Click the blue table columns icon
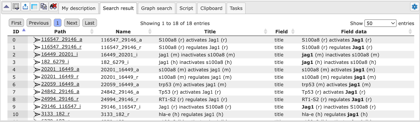The height and width of the screenshot is (122, 420). (34, 7)
